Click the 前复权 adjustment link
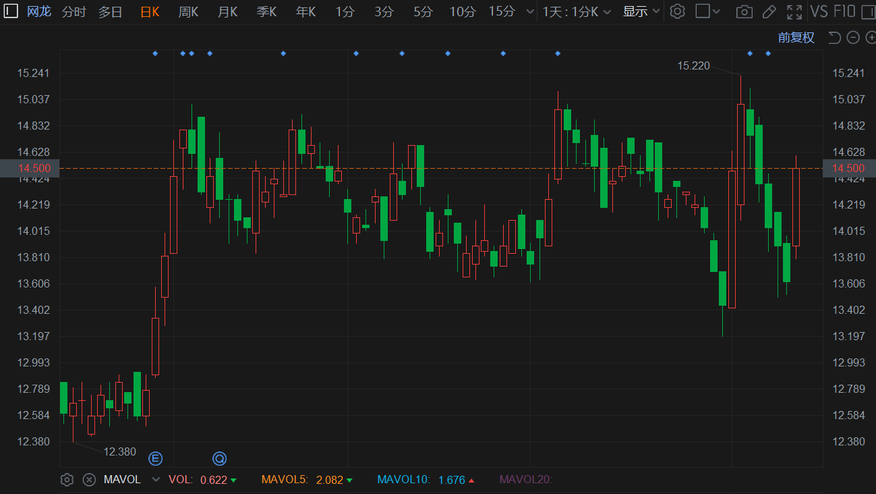The width and height of the screenshot is (876, 494). pyautogui.click(x=796, y=38)
